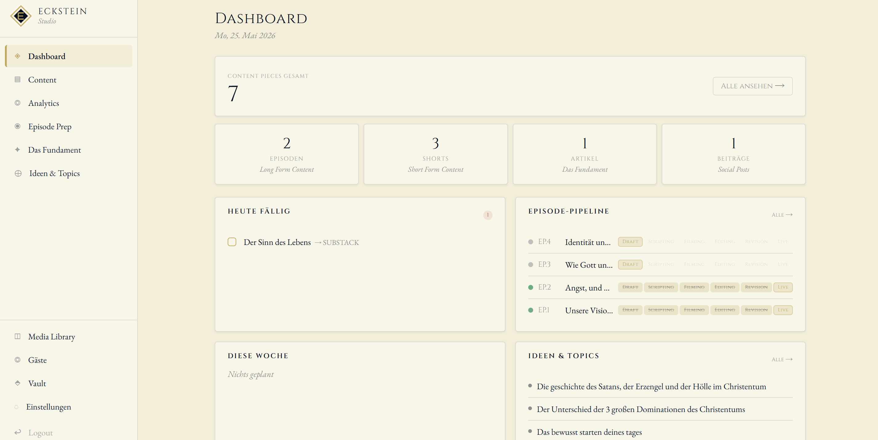Click Alle link in Ideen & Topics

tap(782, 359)
